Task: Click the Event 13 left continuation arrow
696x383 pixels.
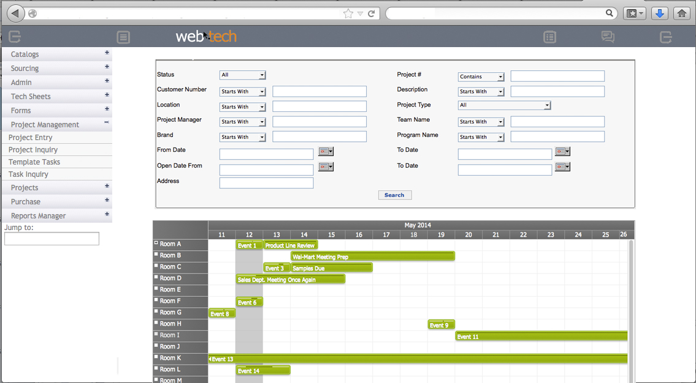Action: [x=210, y=359]
